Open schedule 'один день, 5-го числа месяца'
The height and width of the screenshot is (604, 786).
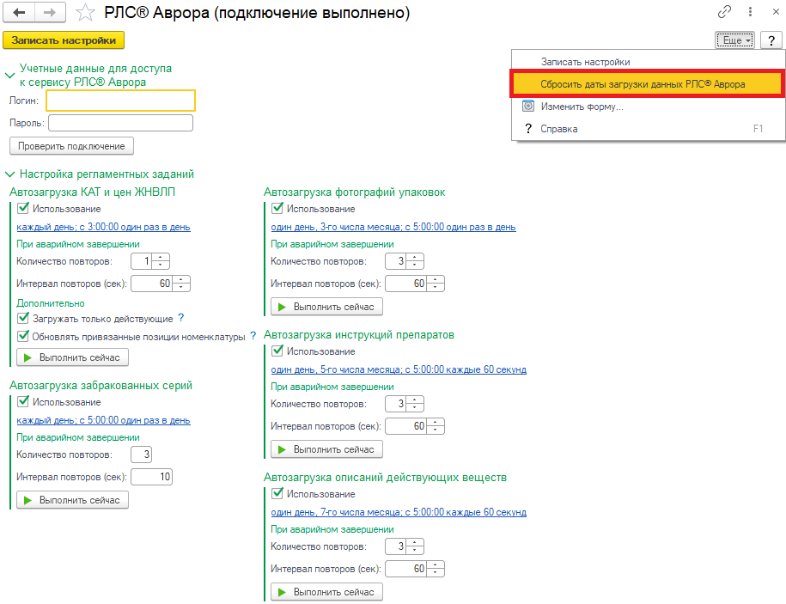click(399, 369)
